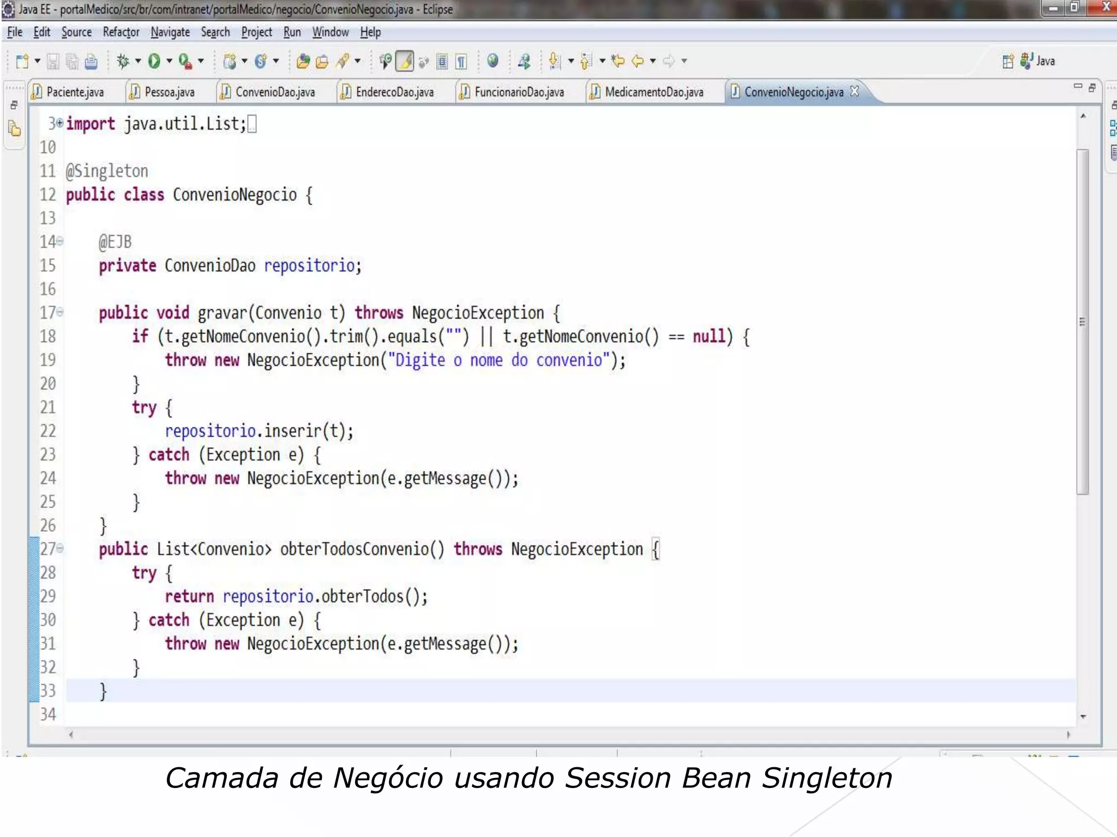Expand the Next Annotation dropdown arrow
Viewport: 1117px width, 837px height.
[570, 61]
